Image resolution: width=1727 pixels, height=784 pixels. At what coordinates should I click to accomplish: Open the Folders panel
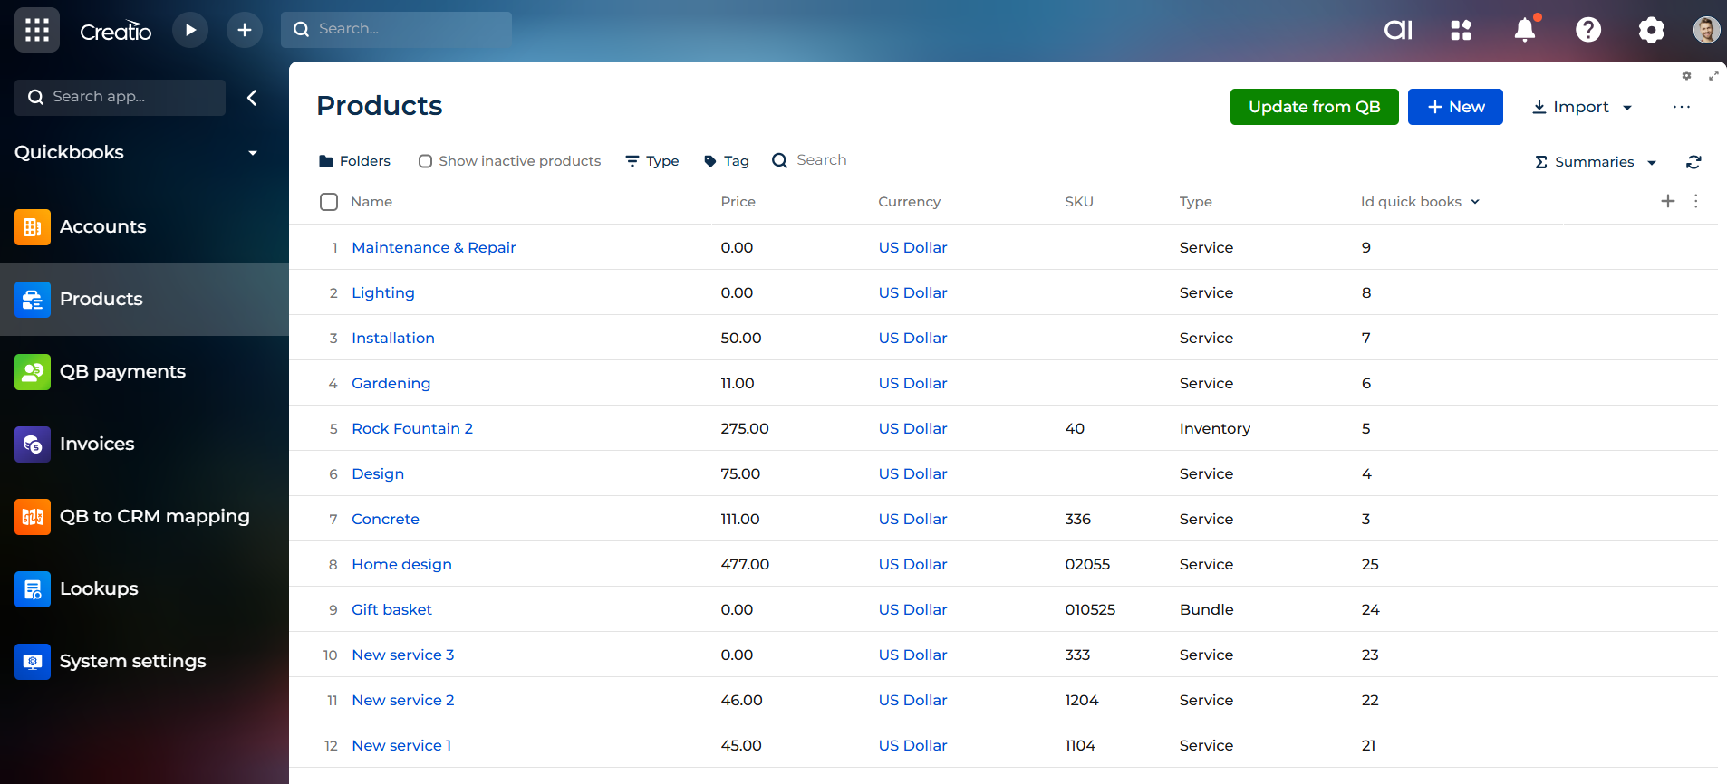click(354, 161)
